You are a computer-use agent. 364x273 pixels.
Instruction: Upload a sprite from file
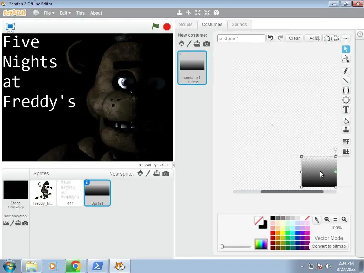156,173
